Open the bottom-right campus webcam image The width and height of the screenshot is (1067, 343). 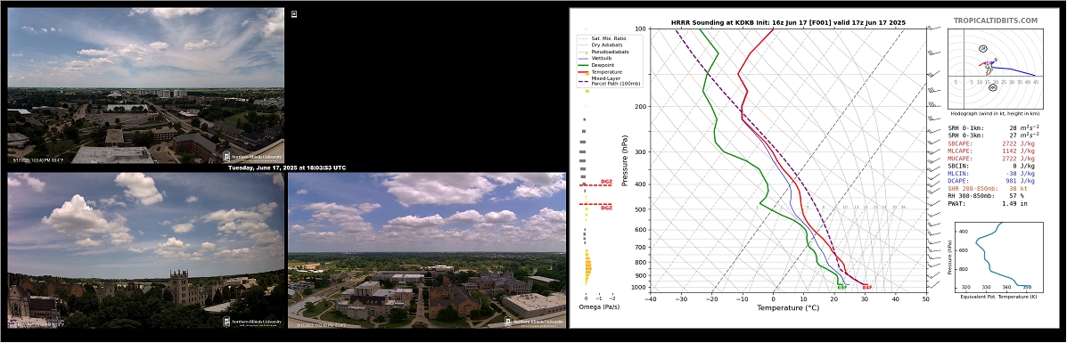pos(427,250)
